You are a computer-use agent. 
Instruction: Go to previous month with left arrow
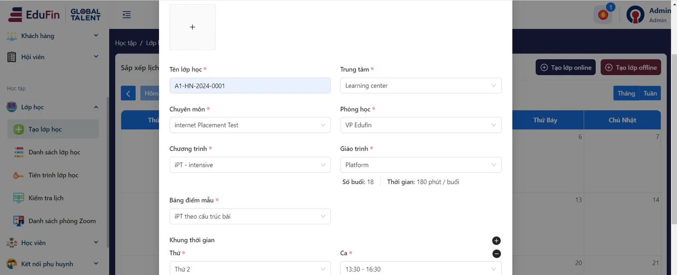click(128, 93)
